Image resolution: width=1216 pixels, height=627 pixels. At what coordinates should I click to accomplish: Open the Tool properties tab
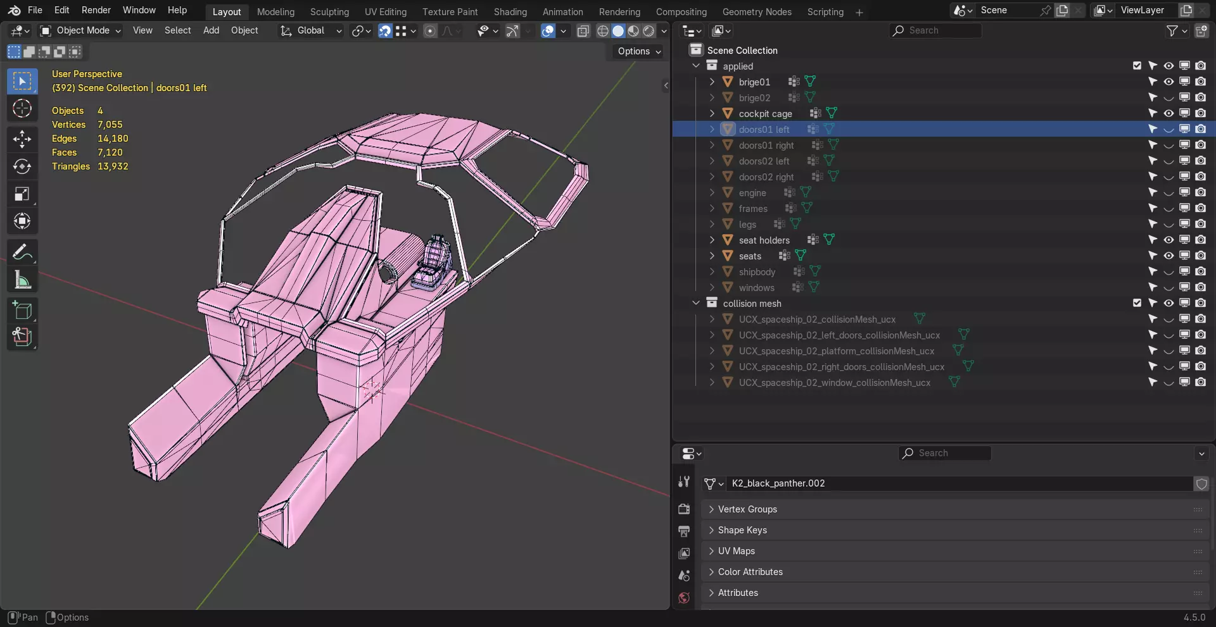[x=684, y=482]
